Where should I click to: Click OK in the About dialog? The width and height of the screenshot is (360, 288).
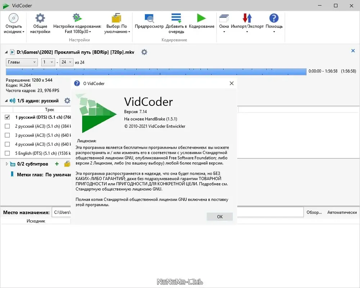pos(220,217)
